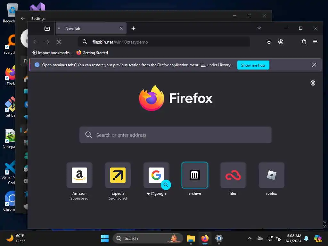This screenshot has width=328, height=246.
Task: Open the Firefox application hamburger menu
Action: point(315,42)
